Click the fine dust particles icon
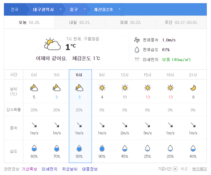 (x=137, y=59)
